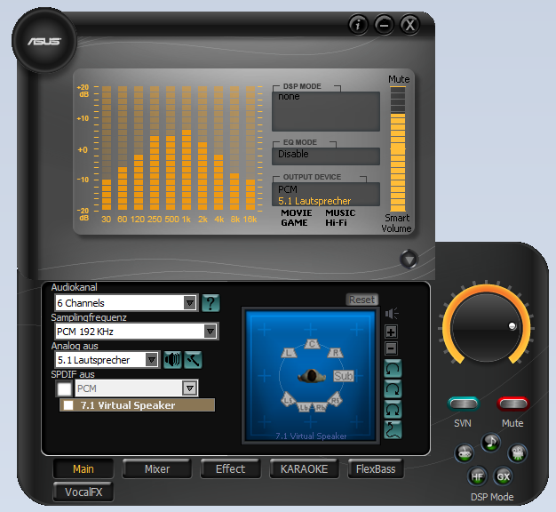
Task: Click the Reset button above speaker map
Action: click(x=362, y=300)
